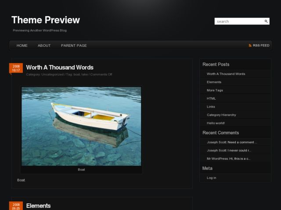Open the HOME menu item
This screenshot has height=210, width=281.
(22, 45)
